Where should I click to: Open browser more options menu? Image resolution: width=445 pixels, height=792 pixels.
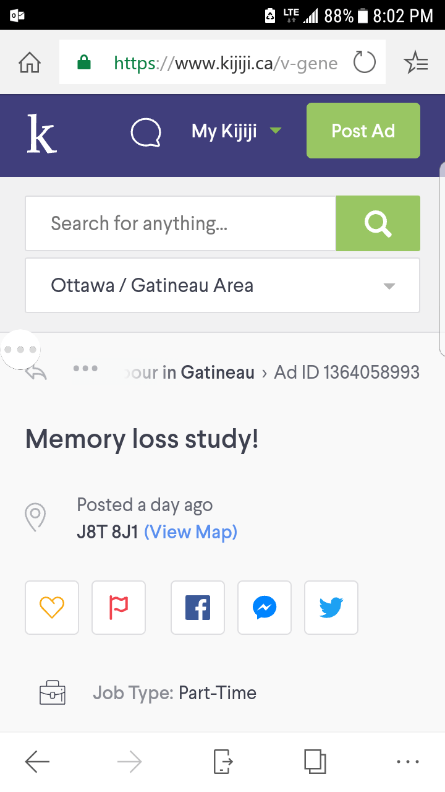click(x=408, y=762)
